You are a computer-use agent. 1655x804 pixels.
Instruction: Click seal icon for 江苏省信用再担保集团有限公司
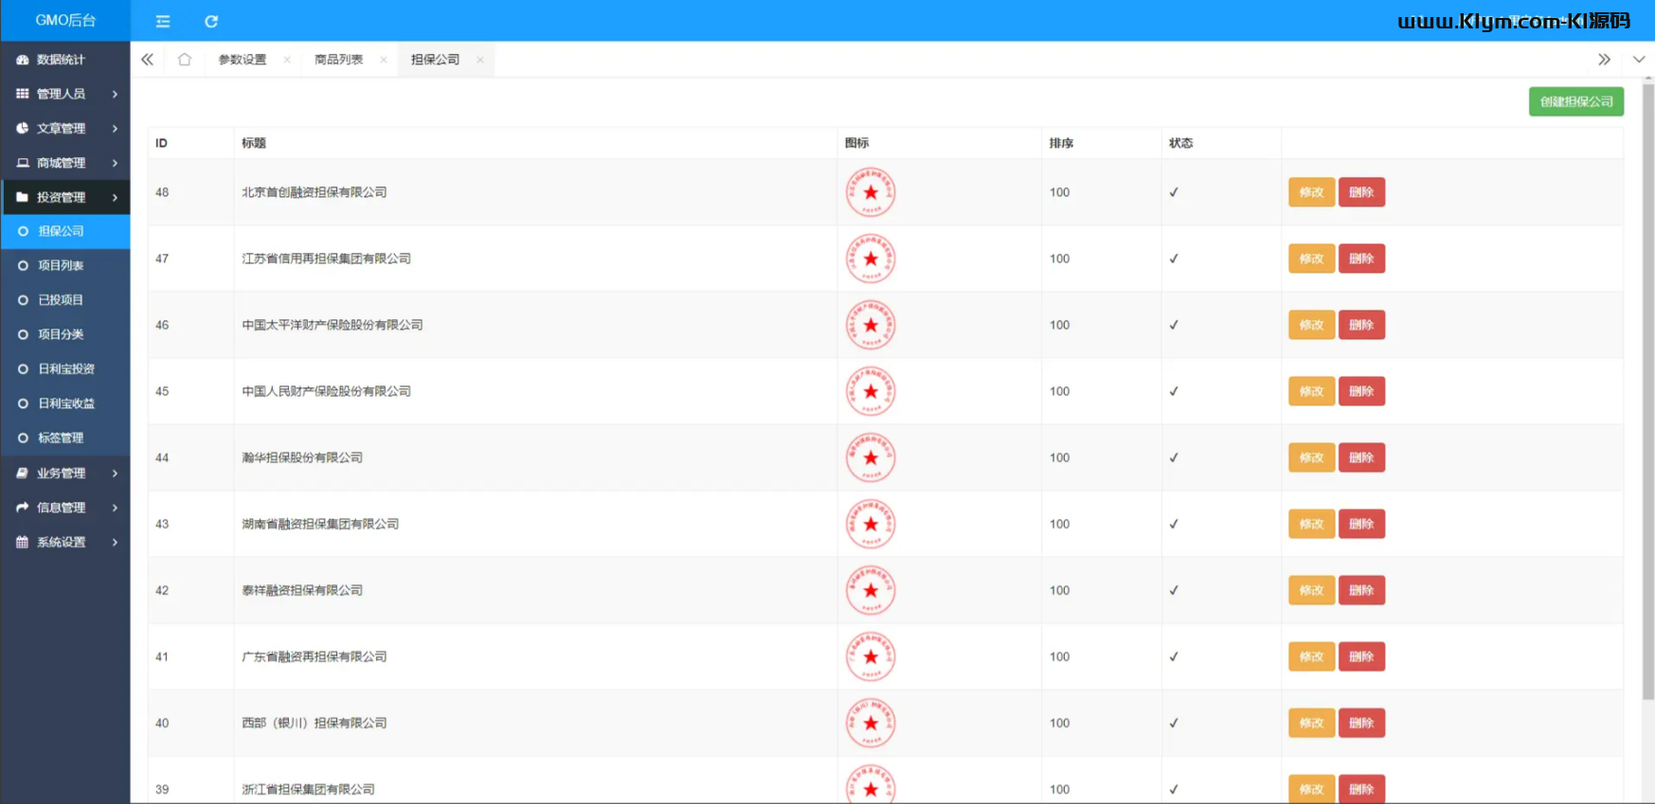tap(871, 259)
